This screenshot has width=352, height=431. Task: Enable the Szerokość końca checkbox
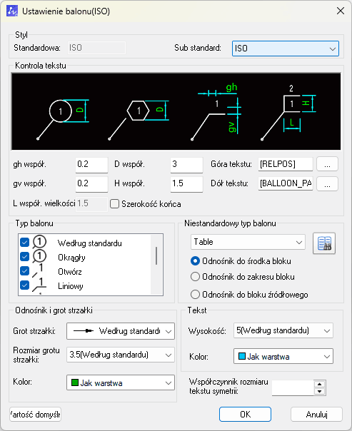click(114, 204)
